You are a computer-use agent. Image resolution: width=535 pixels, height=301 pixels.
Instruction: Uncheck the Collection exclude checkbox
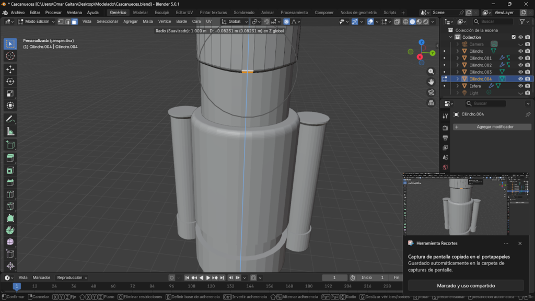514,37
